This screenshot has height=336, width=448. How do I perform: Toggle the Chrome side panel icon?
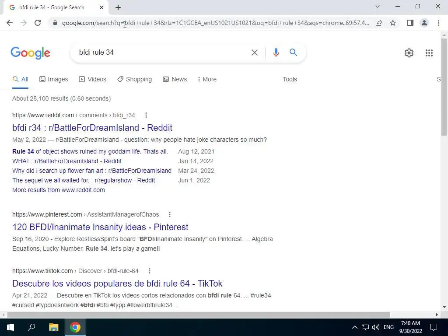(x=410, y=23)
